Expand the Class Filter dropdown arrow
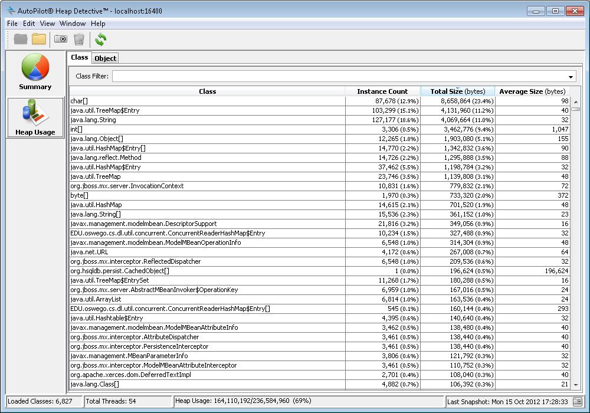This screenshot has width=590, height=413. click(x=571, y=76)
